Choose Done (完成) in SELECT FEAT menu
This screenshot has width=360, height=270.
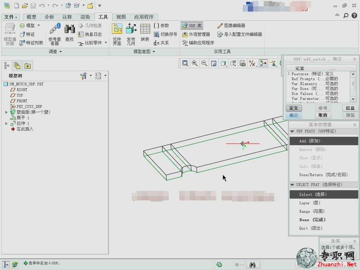click(324, 220)
